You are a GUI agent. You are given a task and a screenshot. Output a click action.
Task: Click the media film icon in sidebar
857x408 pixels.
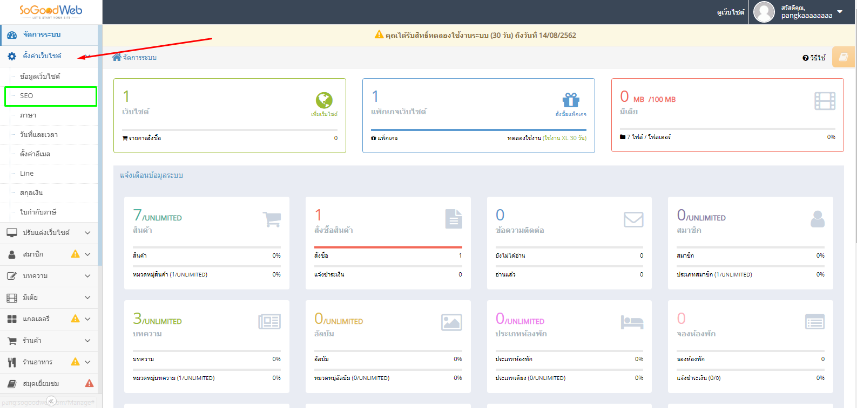coord(12,298)
